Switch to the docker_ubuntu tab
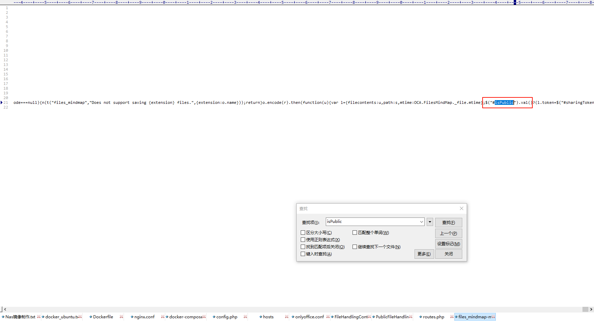The height and width of the screenshot is (321, 594). pyautogui.click(x=62, y=317)
